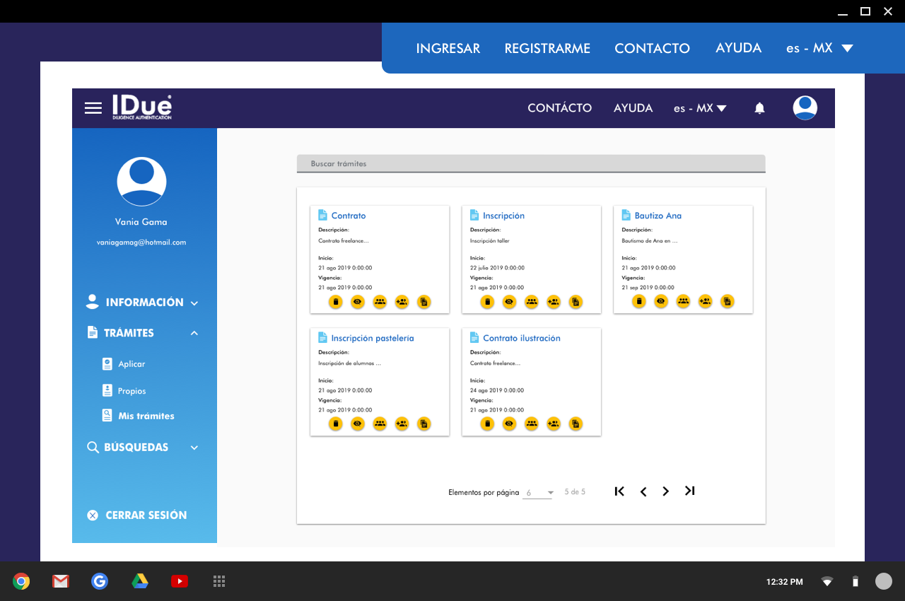Toggle eye view on Contrato card
Viewport: 905px width, 601px height.
[358, 302]
